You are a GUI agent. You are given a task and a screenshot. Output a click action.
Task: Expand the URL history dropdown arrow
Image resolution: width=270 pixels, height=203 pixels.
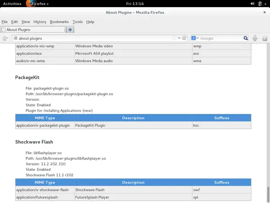[x=179, y=38]
